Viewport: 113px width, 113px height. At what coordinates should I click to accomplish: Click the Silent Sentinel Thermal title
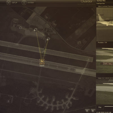(x=105, y=6)
